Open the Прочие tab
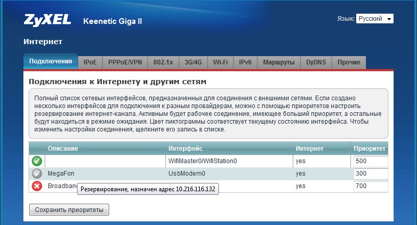Screen dimensions: 417x225 pos(349,62)
